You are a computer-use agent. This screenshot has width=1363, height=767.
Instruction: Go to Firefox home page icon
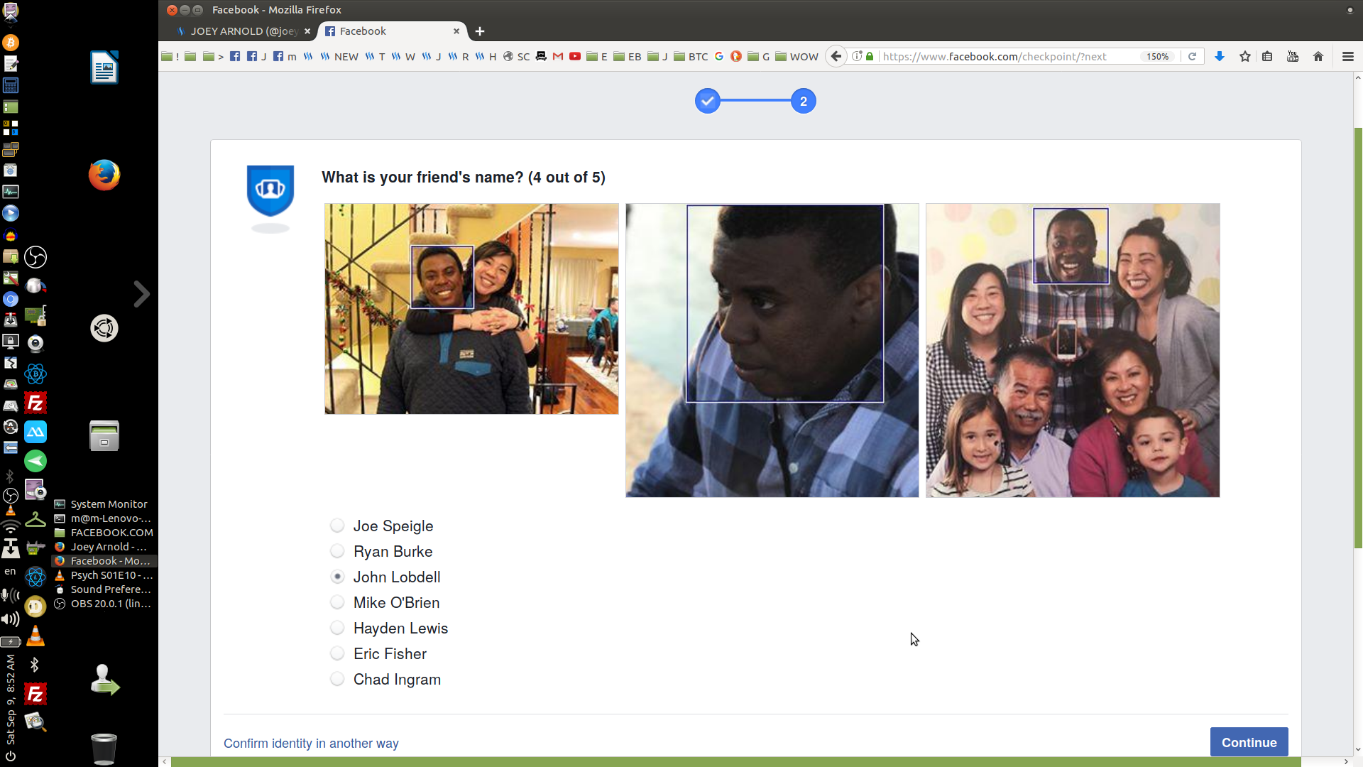(x=1318, y=56)
